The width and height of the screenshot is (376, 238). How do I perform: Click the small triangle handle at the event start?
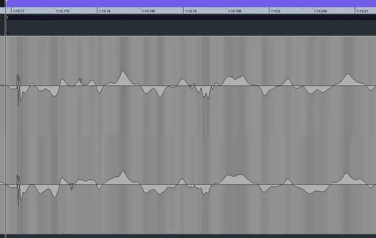click(8, 32)
